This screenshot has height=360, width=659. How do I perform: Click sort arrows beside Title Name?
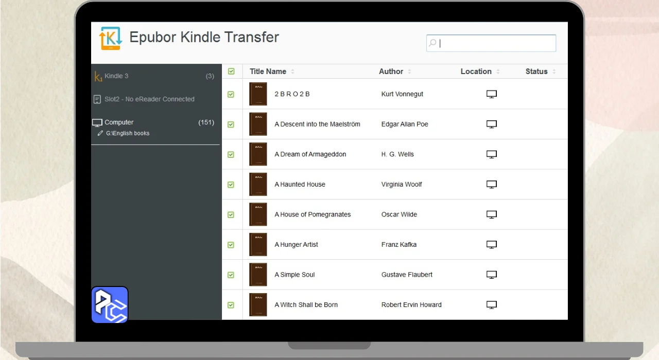pos(292,71)
